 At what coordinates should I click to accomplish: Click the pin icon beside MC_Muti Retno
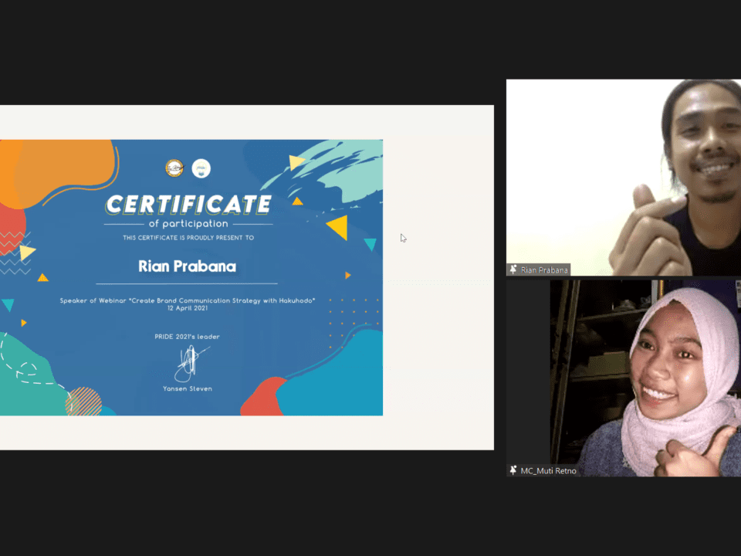pos(513,470)
